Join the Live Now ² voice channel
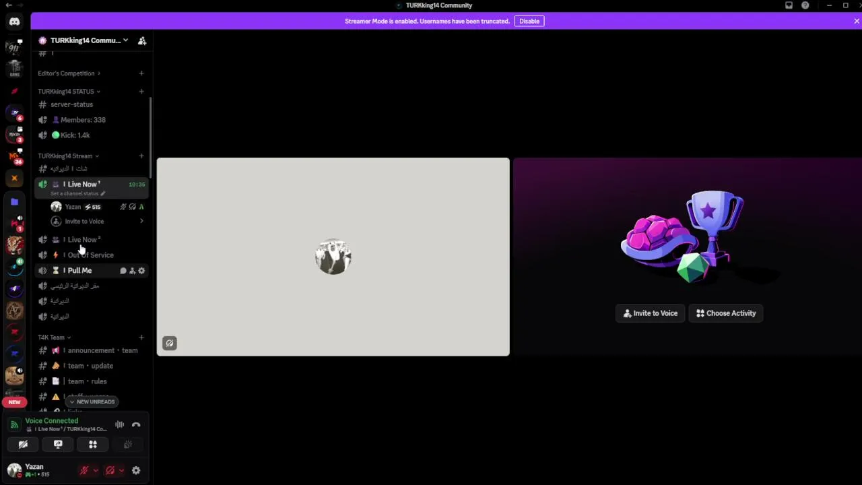This screenshot has width=862, height=485. coord(92,240)
